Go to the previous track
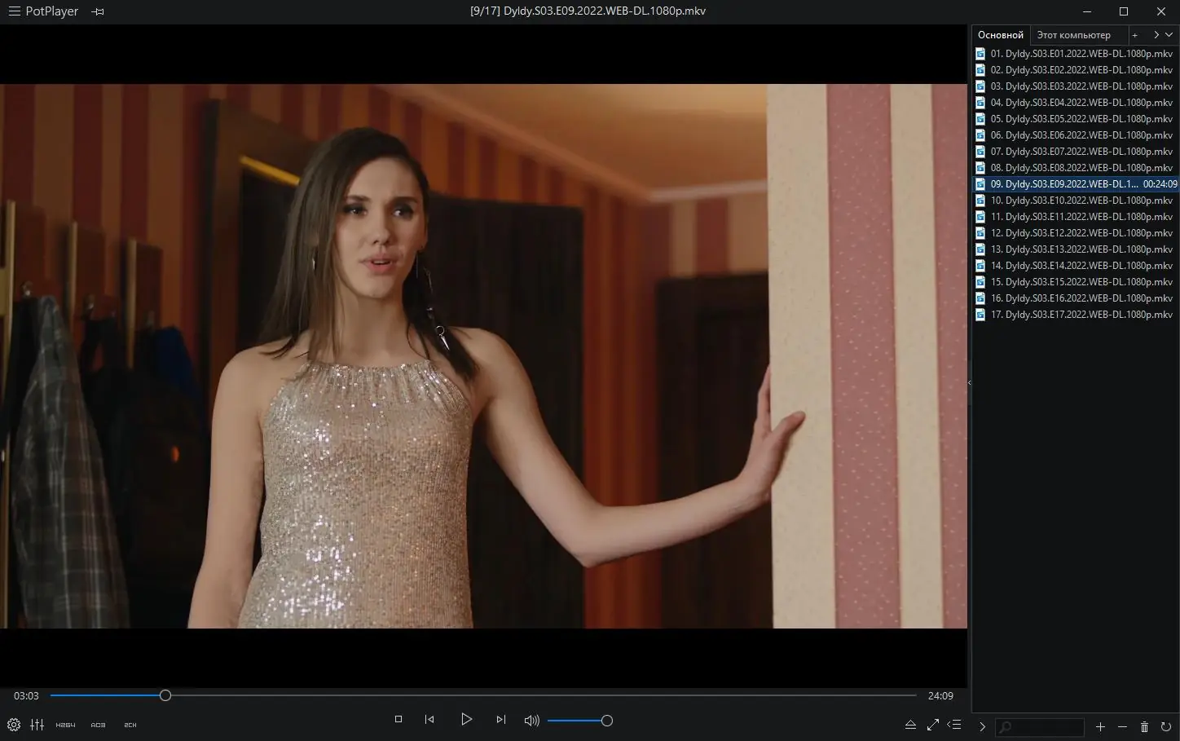Image resolution: width=1180 pixels, height=741 pixels. click(x=429, y=719)
